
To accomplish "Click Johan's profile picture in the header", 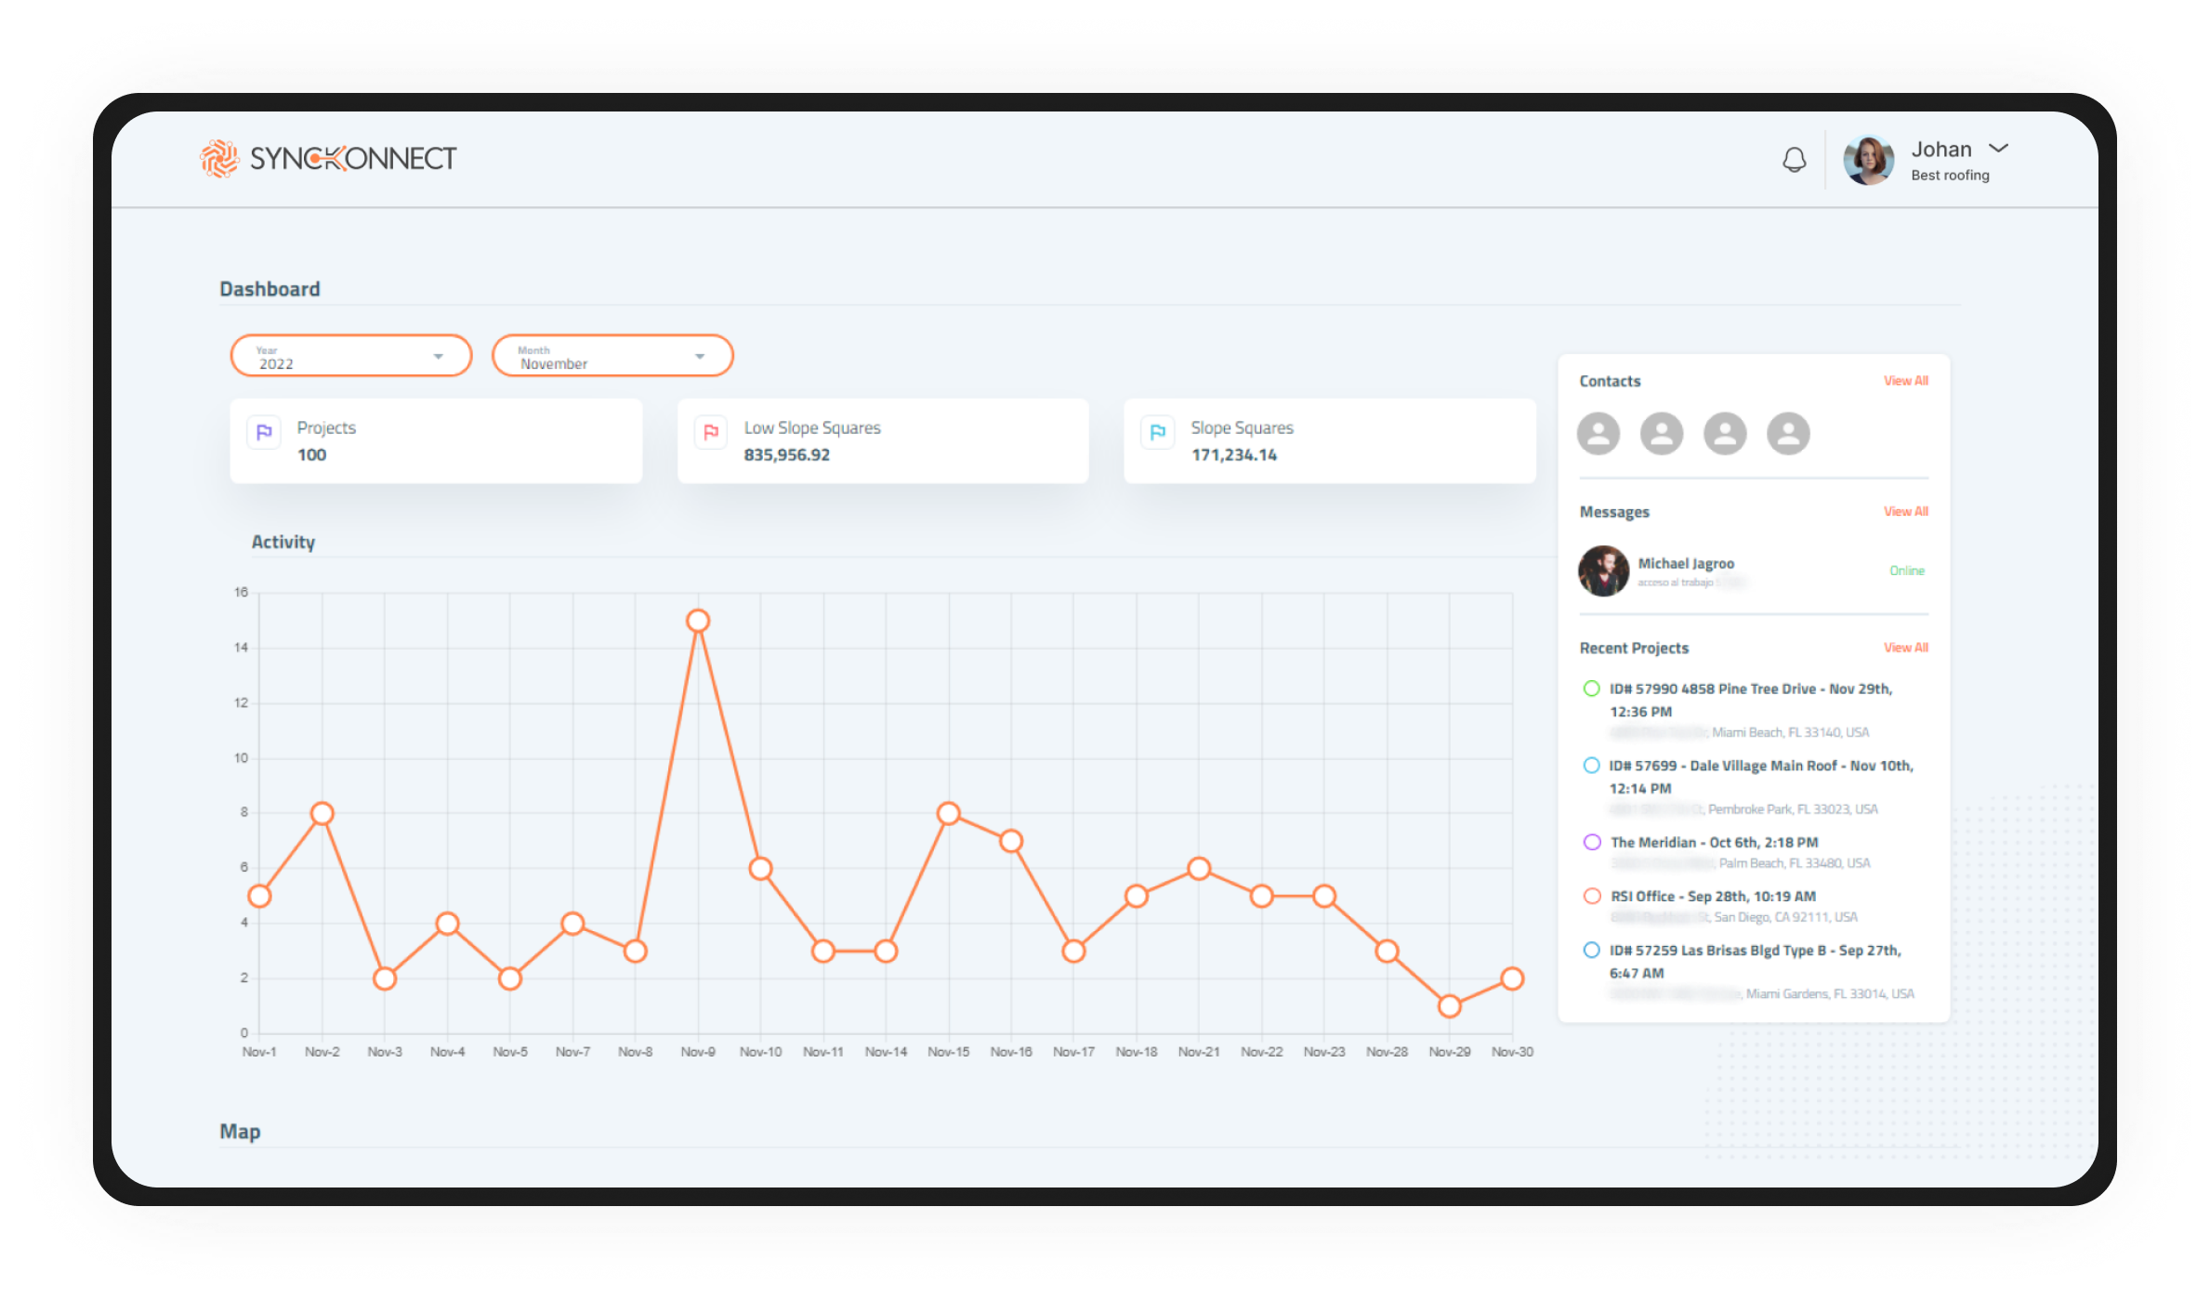I will [1868, 160].
